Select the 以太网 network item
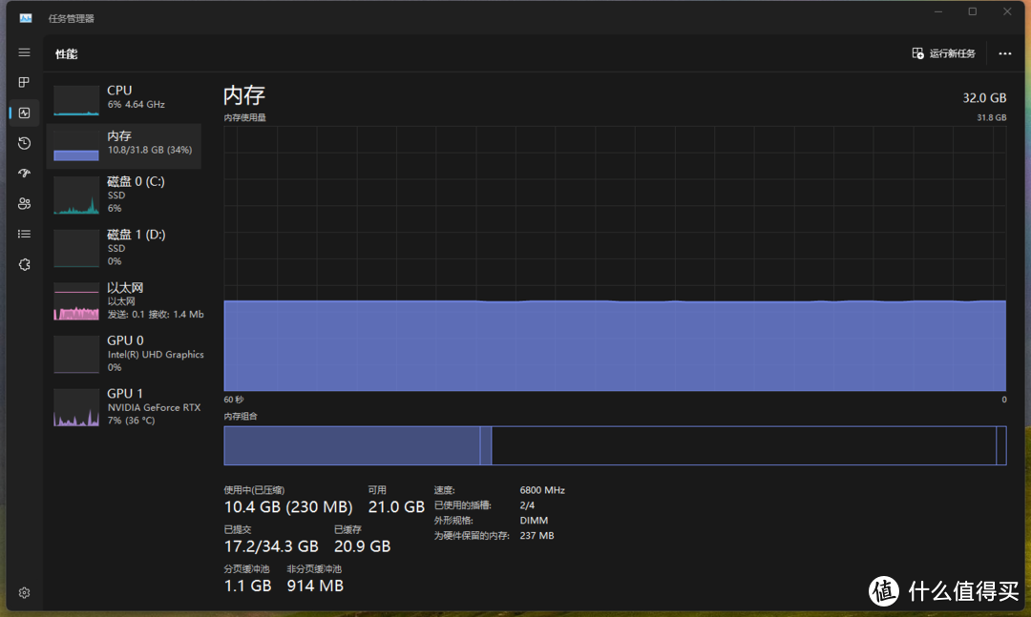This screenshot has height=617, width=1031. tap(125, 301)
